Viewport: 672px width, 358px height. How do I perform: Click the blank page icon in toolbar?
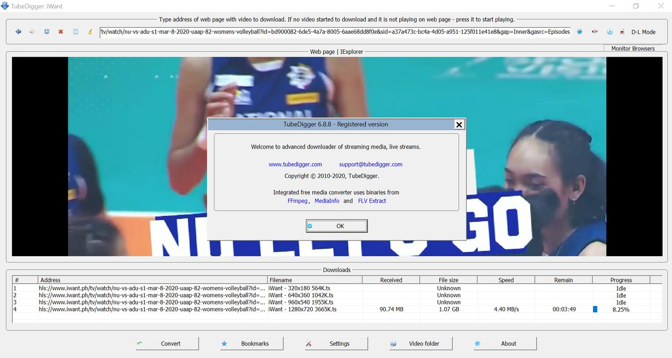pos(76,32)
